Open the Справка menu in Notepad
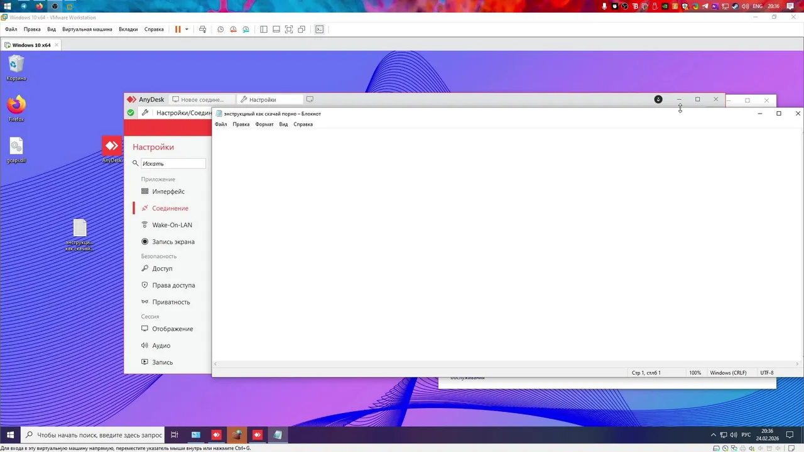The image size is (804, 452). coord(303,124)
